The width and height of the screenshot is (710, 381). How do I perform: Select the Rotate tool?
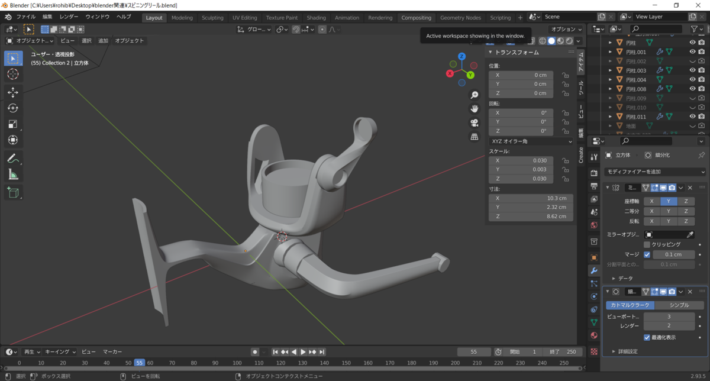tap(13, 108)
